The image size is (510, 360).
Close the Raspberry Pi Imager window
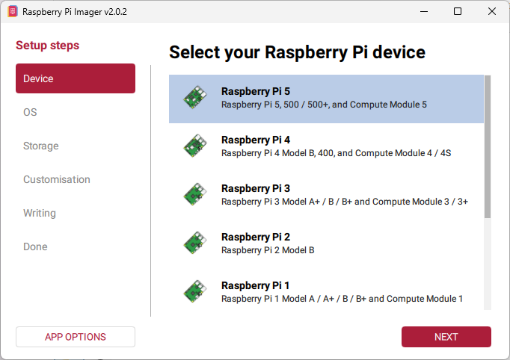[x=492, y=12]
